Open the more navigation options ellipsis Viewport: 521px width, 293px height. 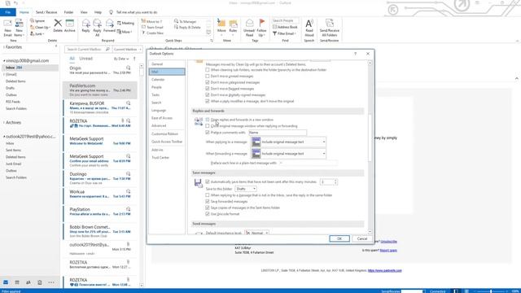coord(51,282)
